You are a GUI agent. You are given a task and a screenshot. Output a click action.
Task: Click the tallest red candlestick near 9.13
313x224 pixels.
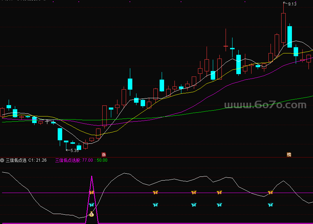[x=283, y=28]
